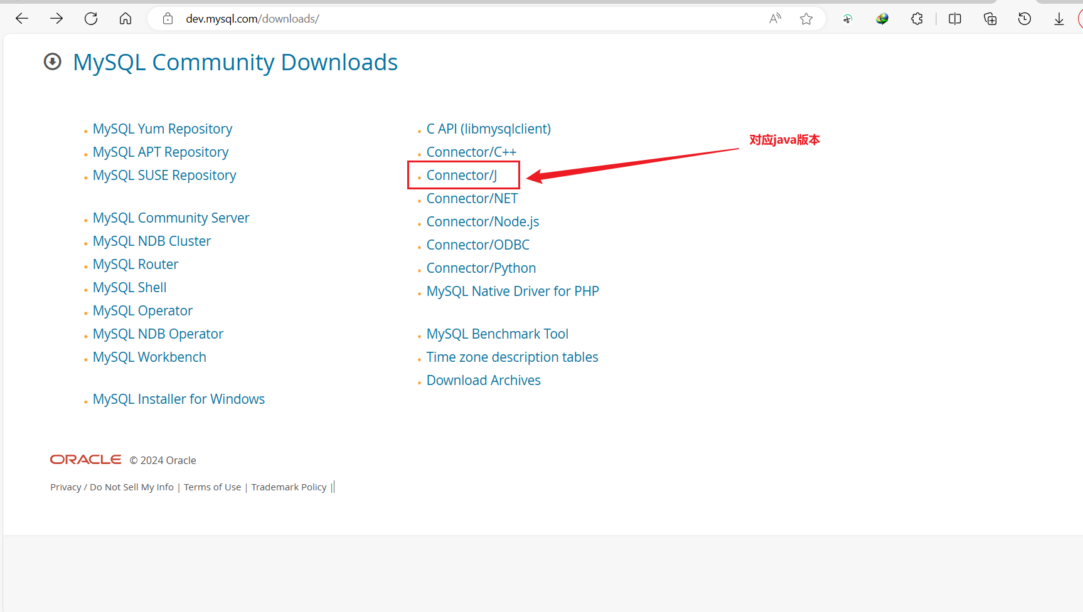The height and width of the screenshot is (612, 1083).
Task: Open MySQL Operator link
Action: [x=142, y=311]
